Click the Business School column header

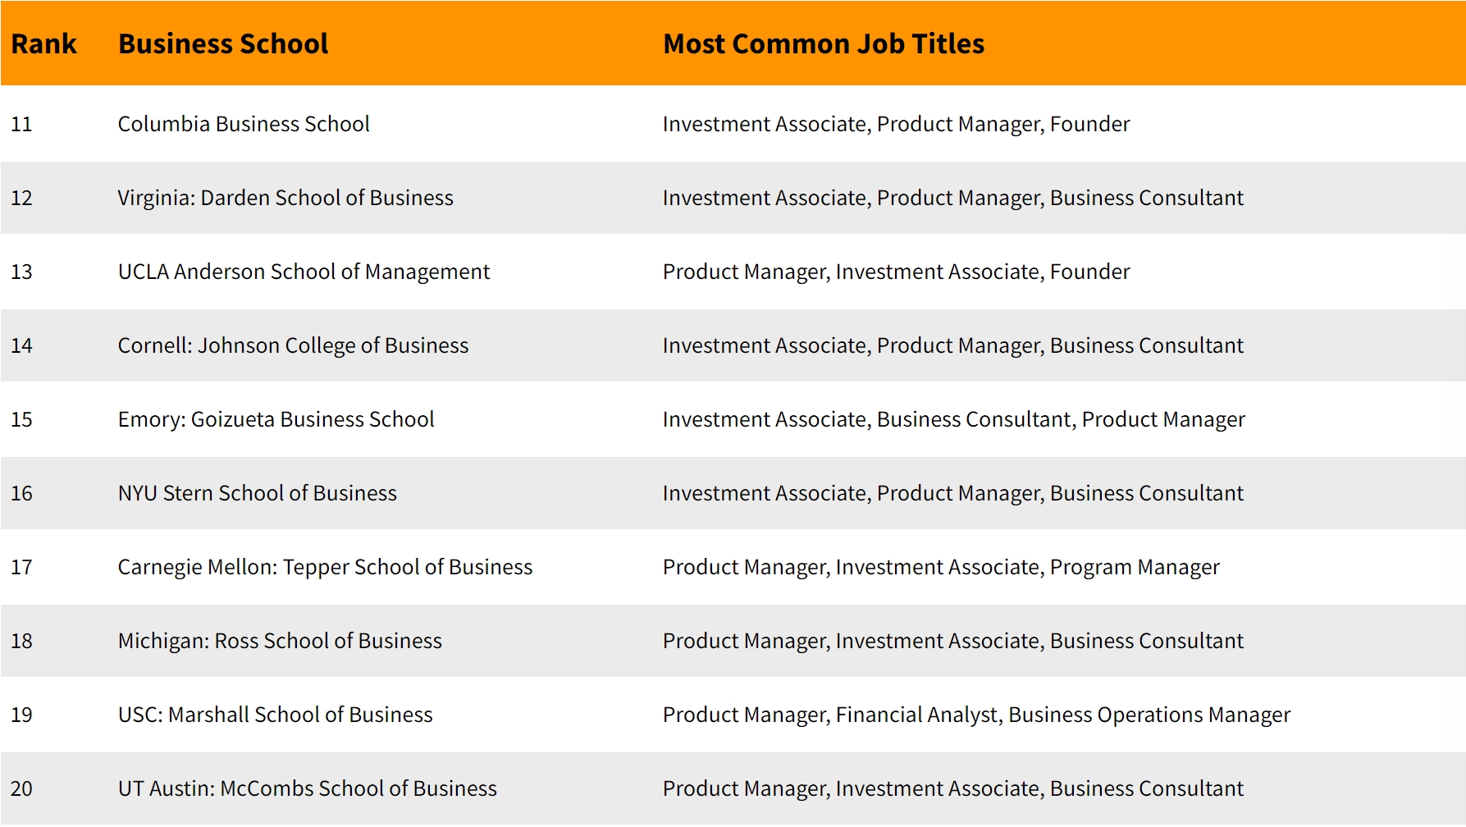(x=223, y=43)
